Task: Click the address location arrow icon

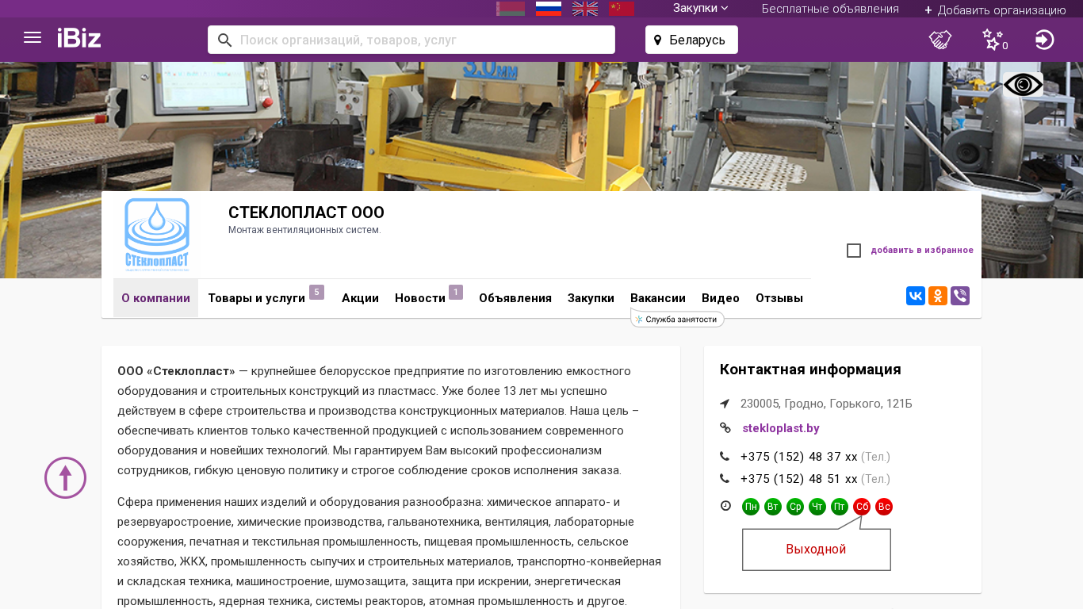Action: point(725,404)
